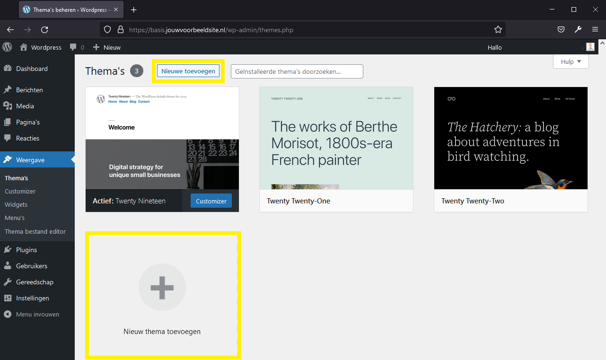This screenshot has width=606, height=360.
Task: Open the Dashboard via its sidebar icon
Action: click(x=9, y=68)
